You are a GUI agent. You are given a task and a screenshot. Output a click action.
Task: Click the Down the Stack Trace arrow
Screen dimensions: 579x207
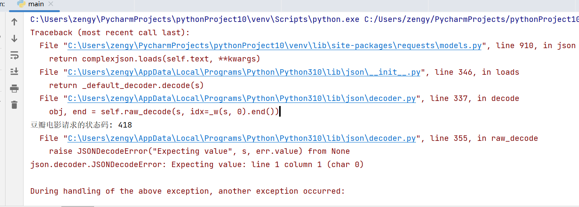15,38
